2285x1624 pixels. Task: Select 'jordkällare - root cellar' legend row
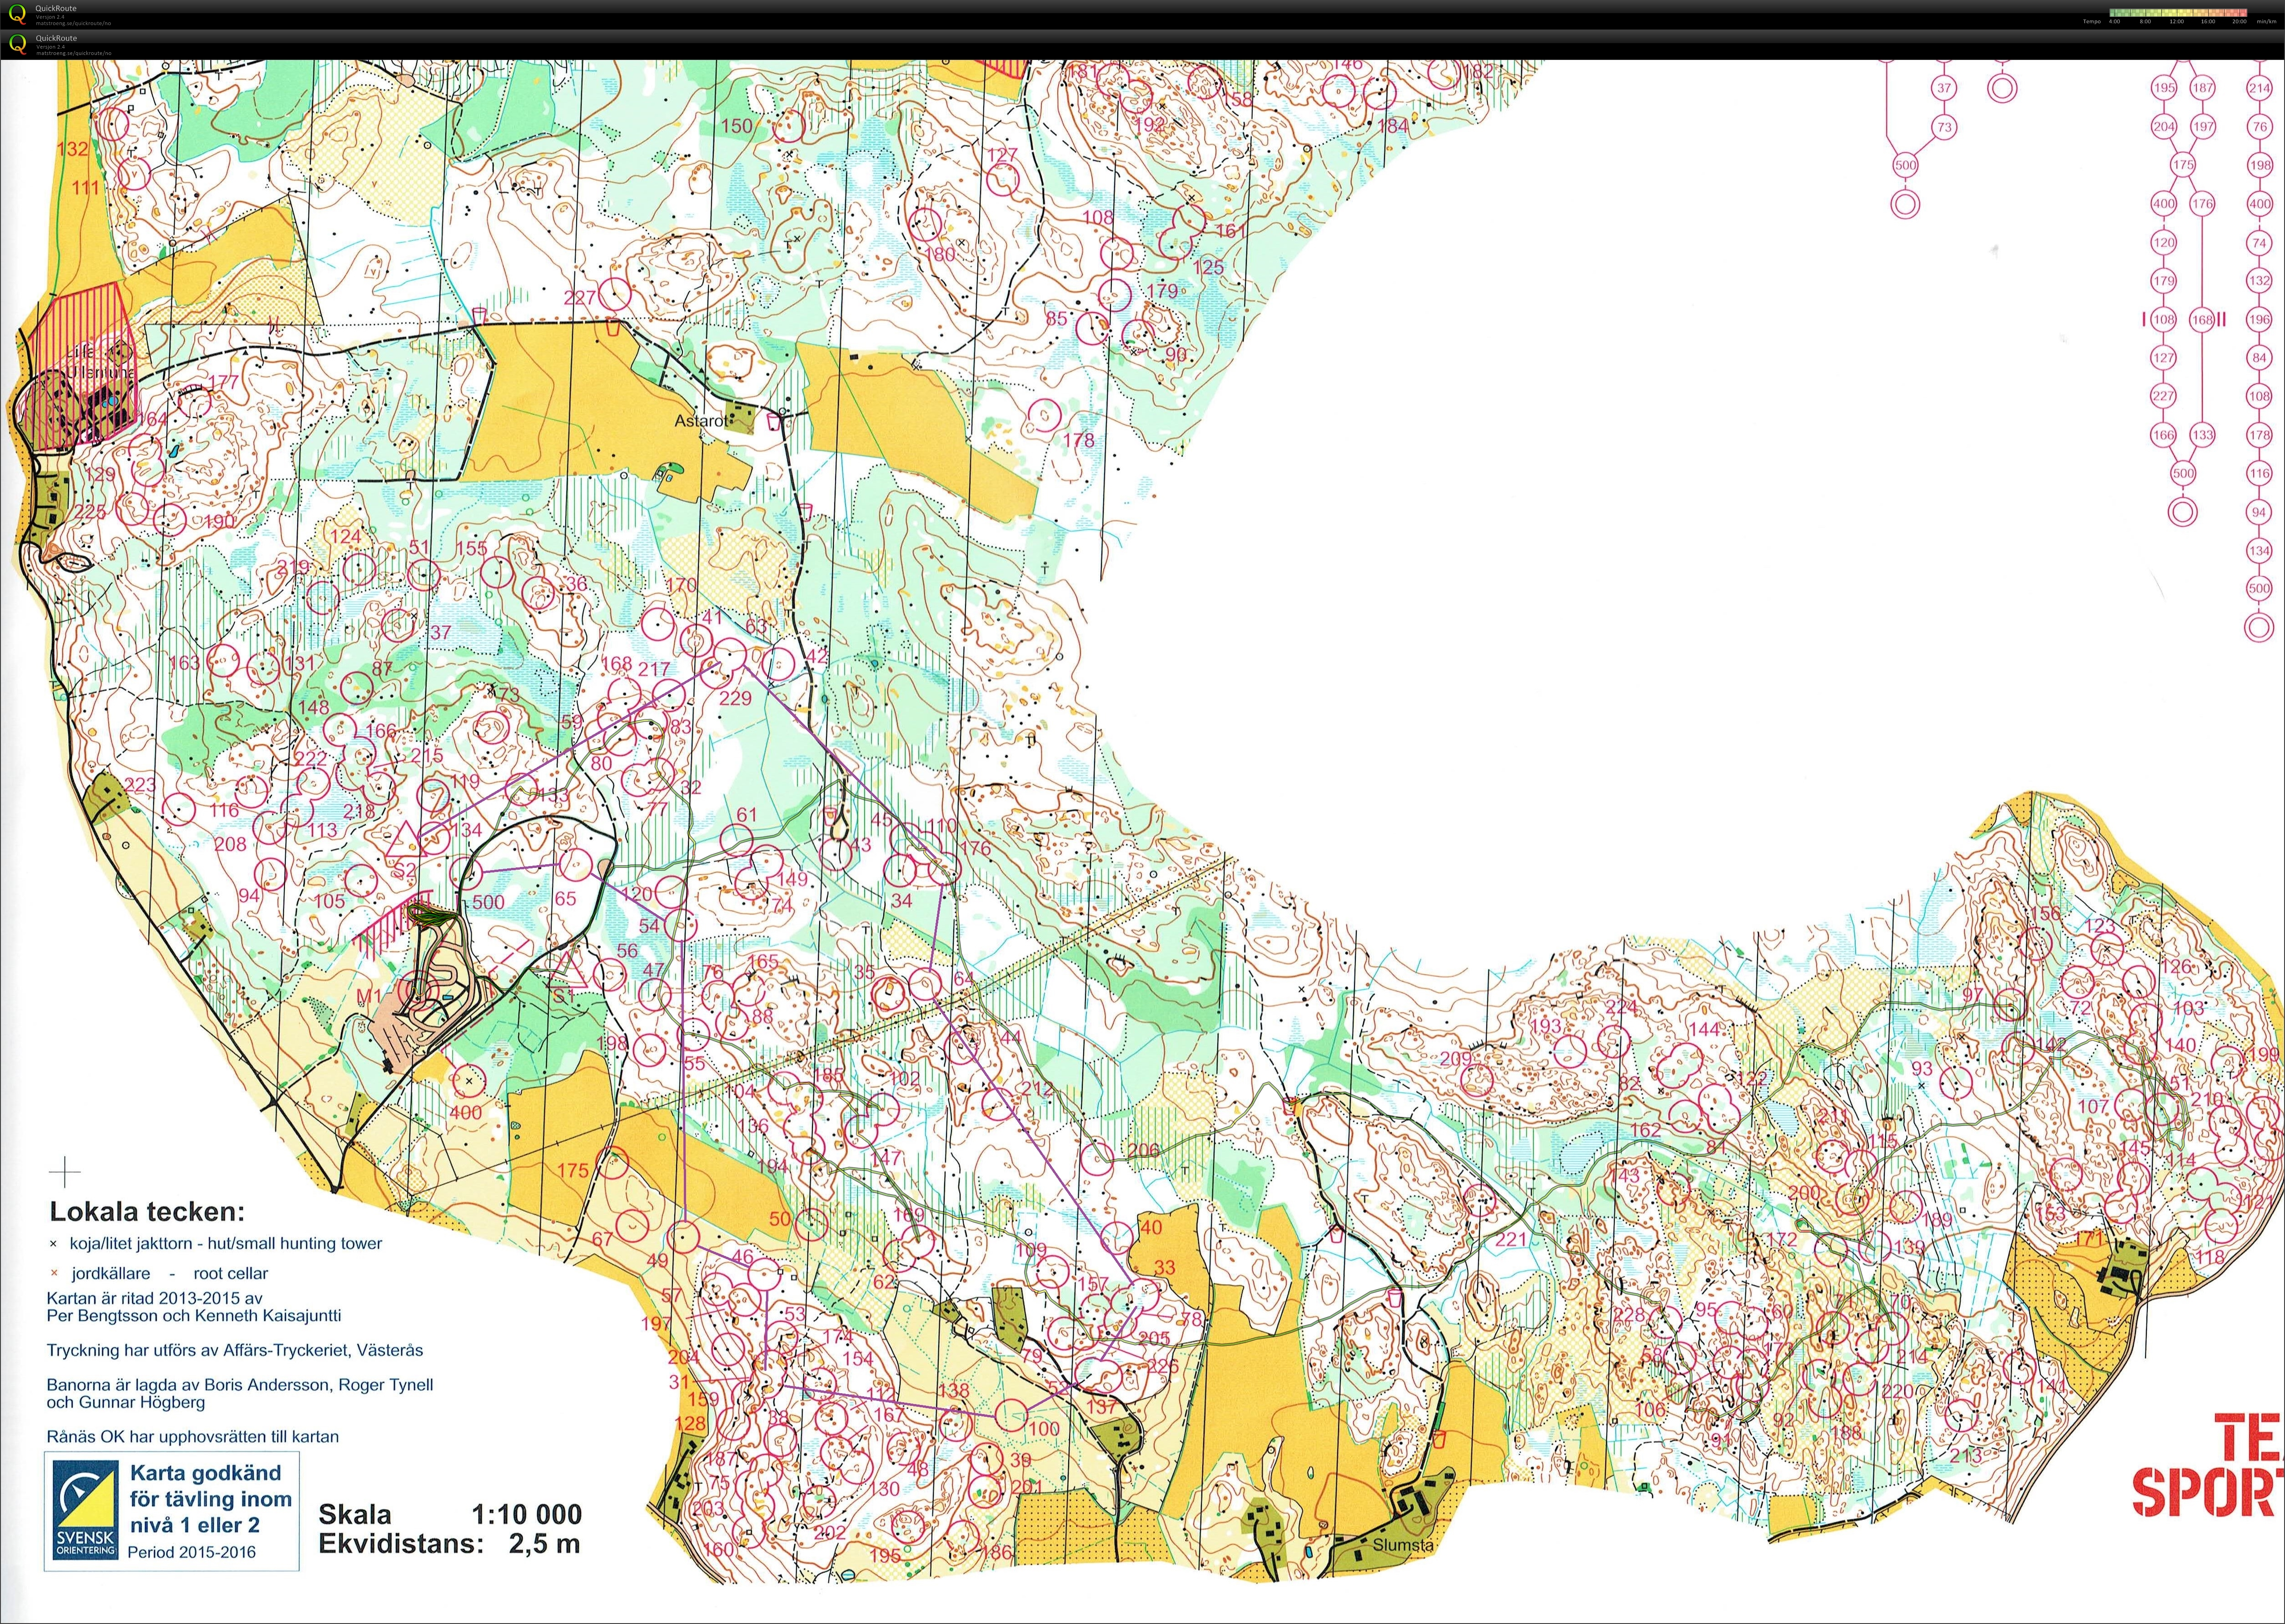tap(159, 1273)
